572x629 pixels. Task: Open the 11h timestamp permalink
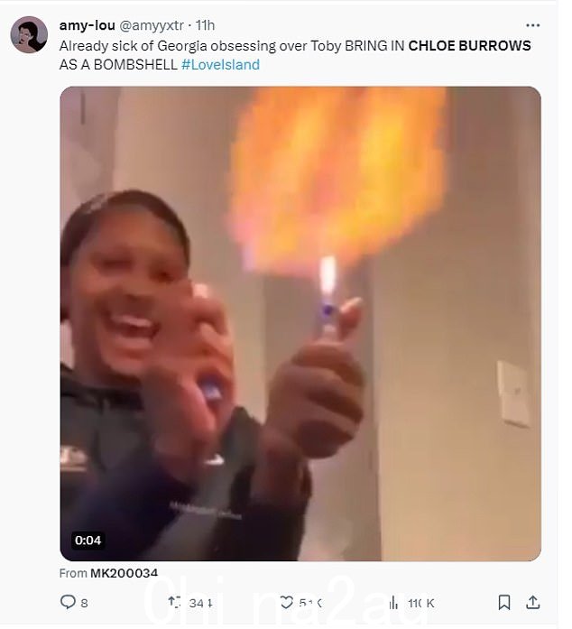[x=205, y=25]
